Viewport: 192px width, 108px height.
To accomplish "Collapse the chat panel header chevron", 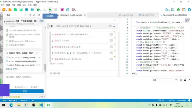I will tap(5, 15).
